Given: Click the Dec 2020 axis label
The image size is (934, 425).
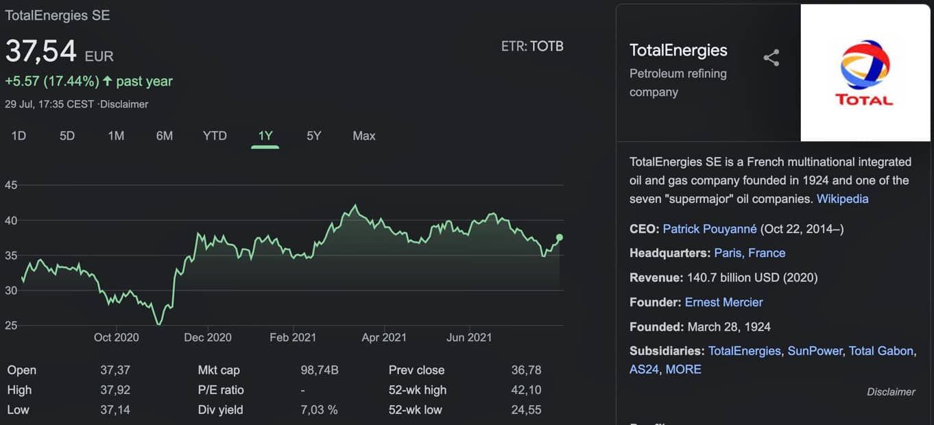Looking at the screenshot, I should pyautogui.click(x=208, y=337).
